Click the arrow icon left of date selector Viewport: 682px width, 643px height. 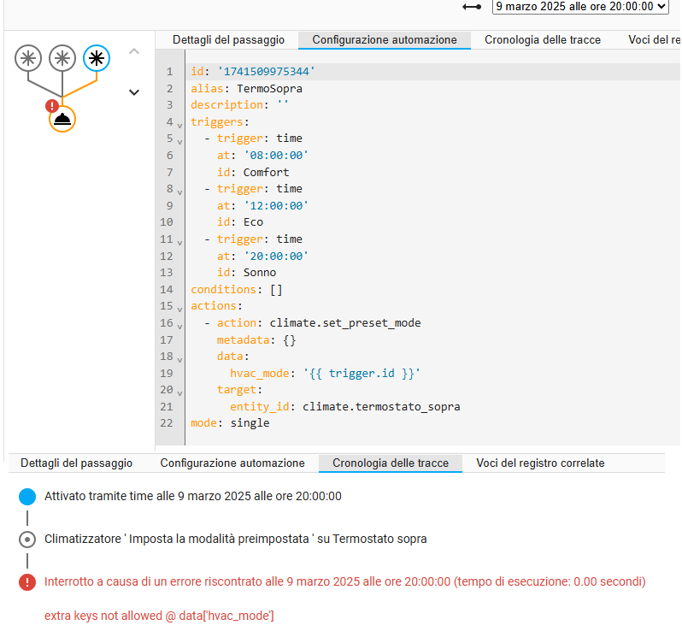pyautogui.click(x=471, y=7)
